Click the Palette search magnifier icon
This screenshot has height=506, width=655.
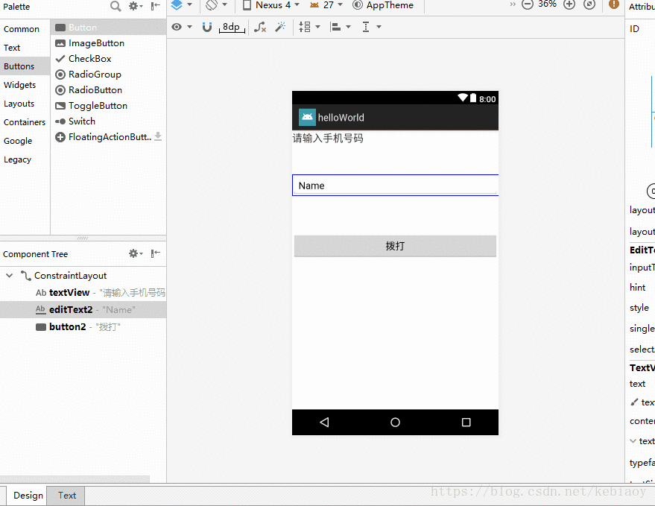(116, 6)
